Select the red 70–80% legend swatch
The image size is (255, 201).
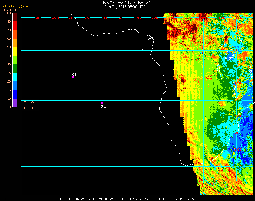(15, 26)
